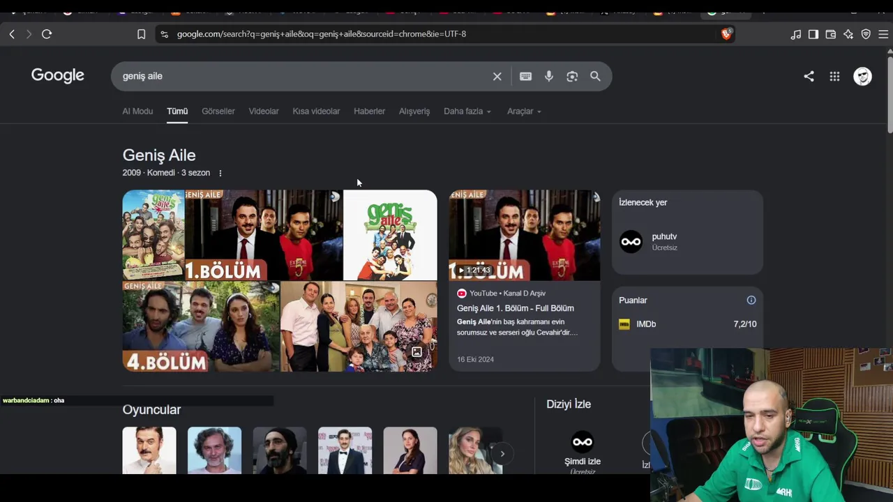Open the browser main menu

(883, 34)
